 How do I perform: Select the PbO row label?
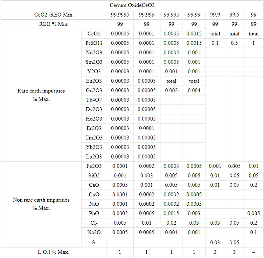(x=94, y=213)
